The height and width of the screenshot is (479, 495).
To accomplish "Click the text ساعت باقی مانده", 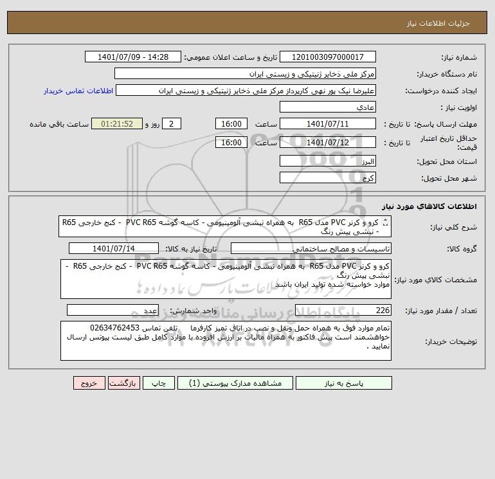I will (x=59, y=124).
